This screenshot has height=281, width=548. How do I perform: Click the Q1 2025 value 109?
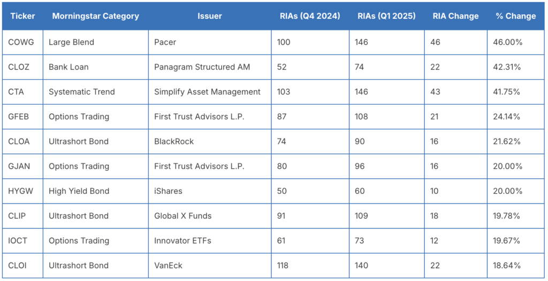coord(361,216)
